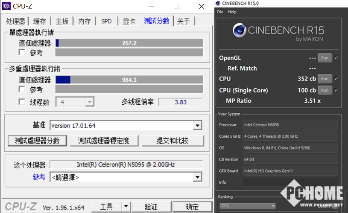Click the multi-thread 984.3 score bar
This screenshot has height=213, width=348.
point(129,80)
